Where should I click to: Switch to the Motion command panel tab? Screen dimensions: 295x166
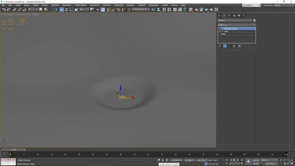(234, 16)
